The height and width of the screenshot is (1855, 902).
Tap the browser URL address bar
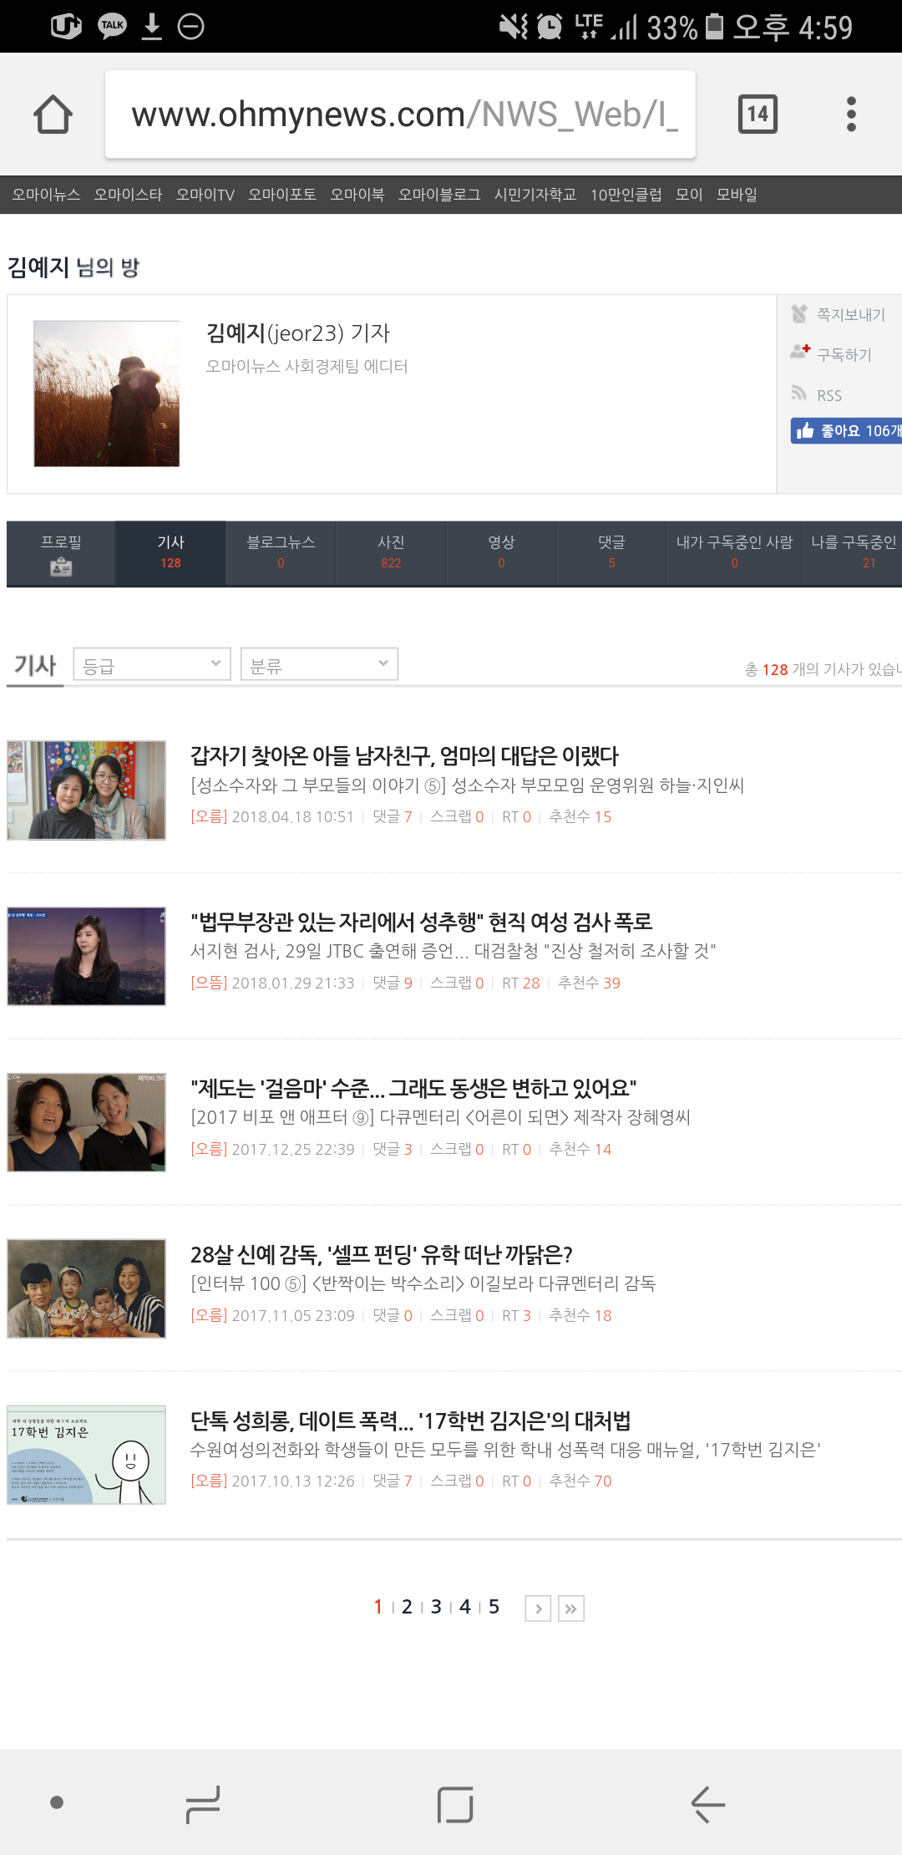coord(401,114)
